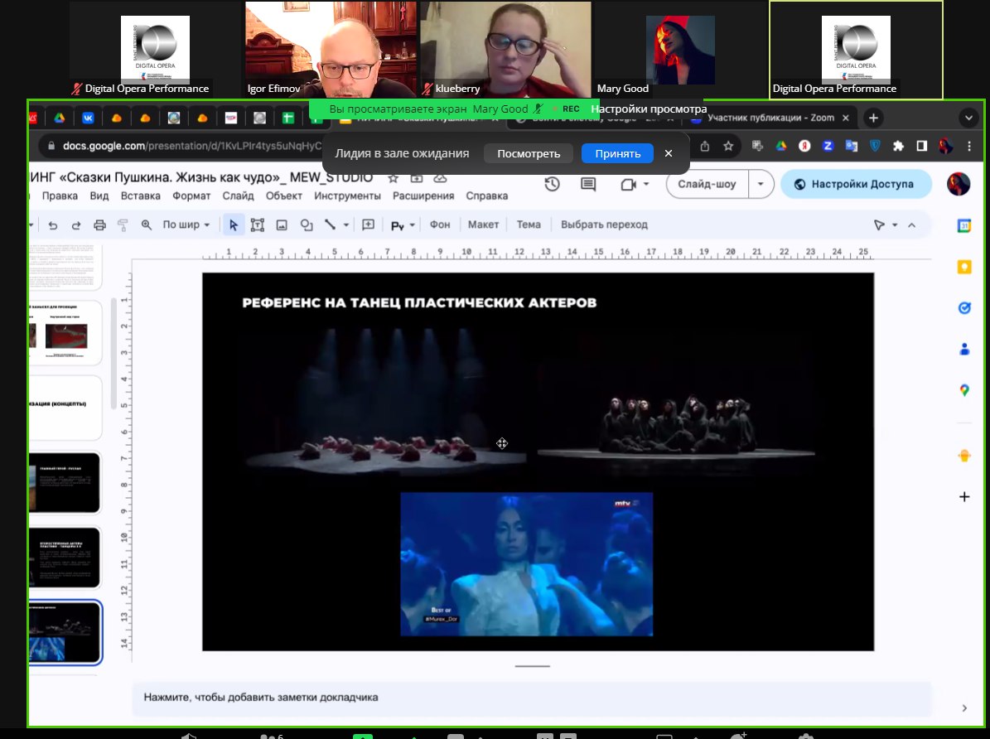Start a video call camera icon
This screenshot has height=739, width=990.
point(628,185)
